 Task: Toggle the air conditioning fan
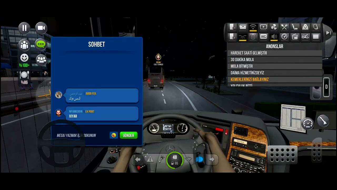pyautogui.click(x=274, y=27)
